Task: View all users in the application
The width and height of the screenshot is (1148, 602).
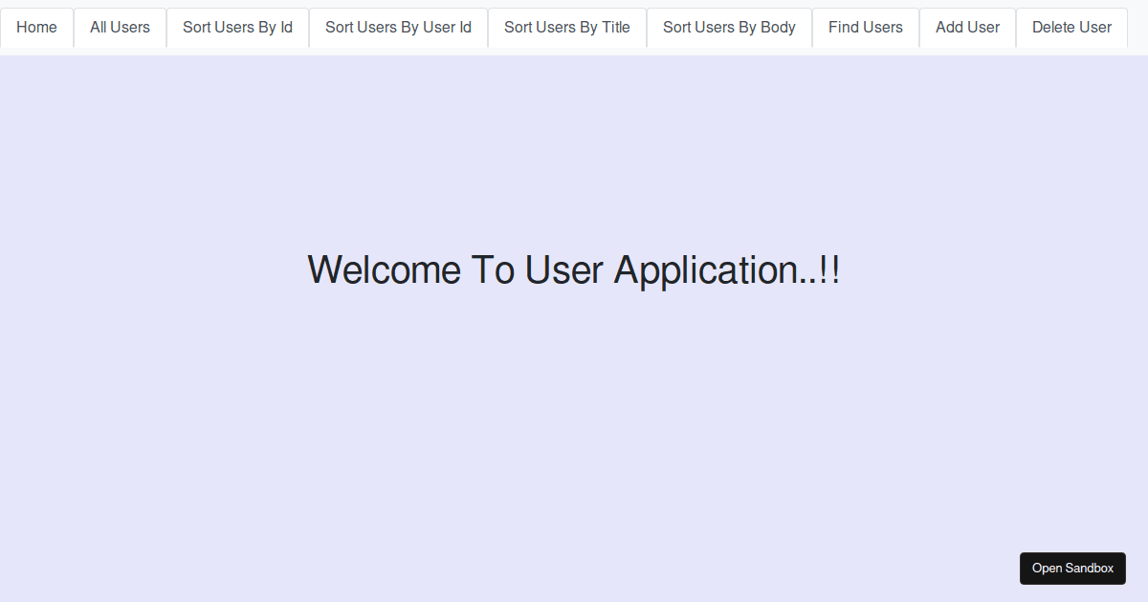Action: pyautogui.click(x=120, y=27)
